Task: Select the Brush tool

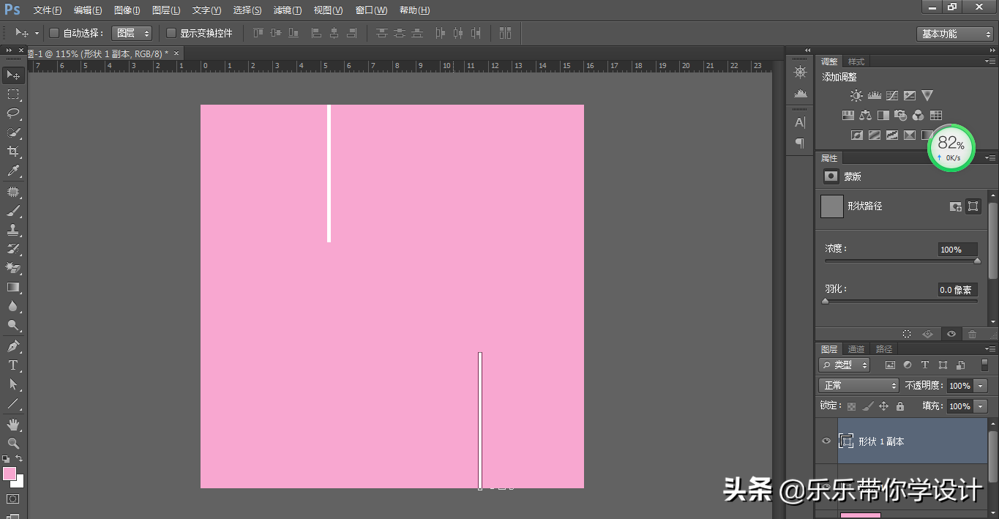Action: (13, 211)
